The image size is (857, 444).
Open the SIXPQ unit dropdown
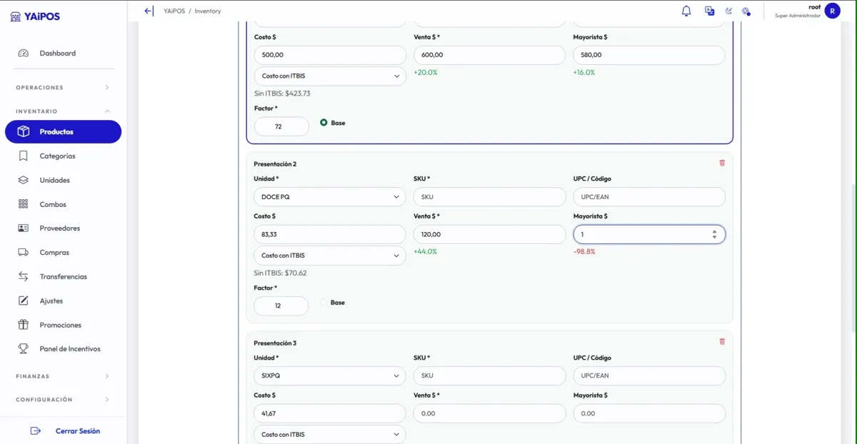(329, 376)
